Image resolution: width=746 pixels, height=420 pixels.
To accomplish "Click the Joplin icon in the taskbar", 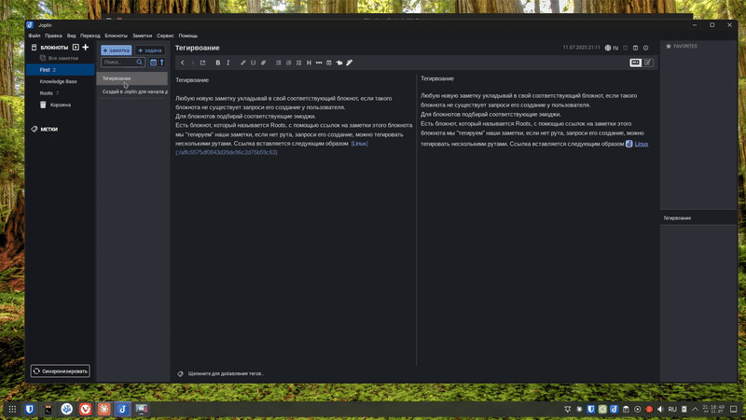I will [x=123, y=409].
